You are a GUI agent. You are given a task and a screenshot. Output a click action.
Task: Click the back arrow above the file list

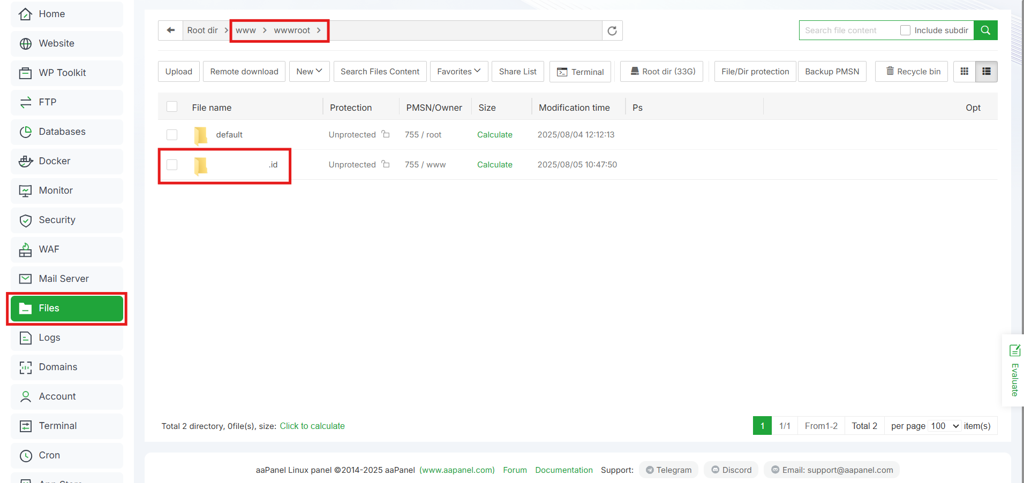(x=170, y=30)
